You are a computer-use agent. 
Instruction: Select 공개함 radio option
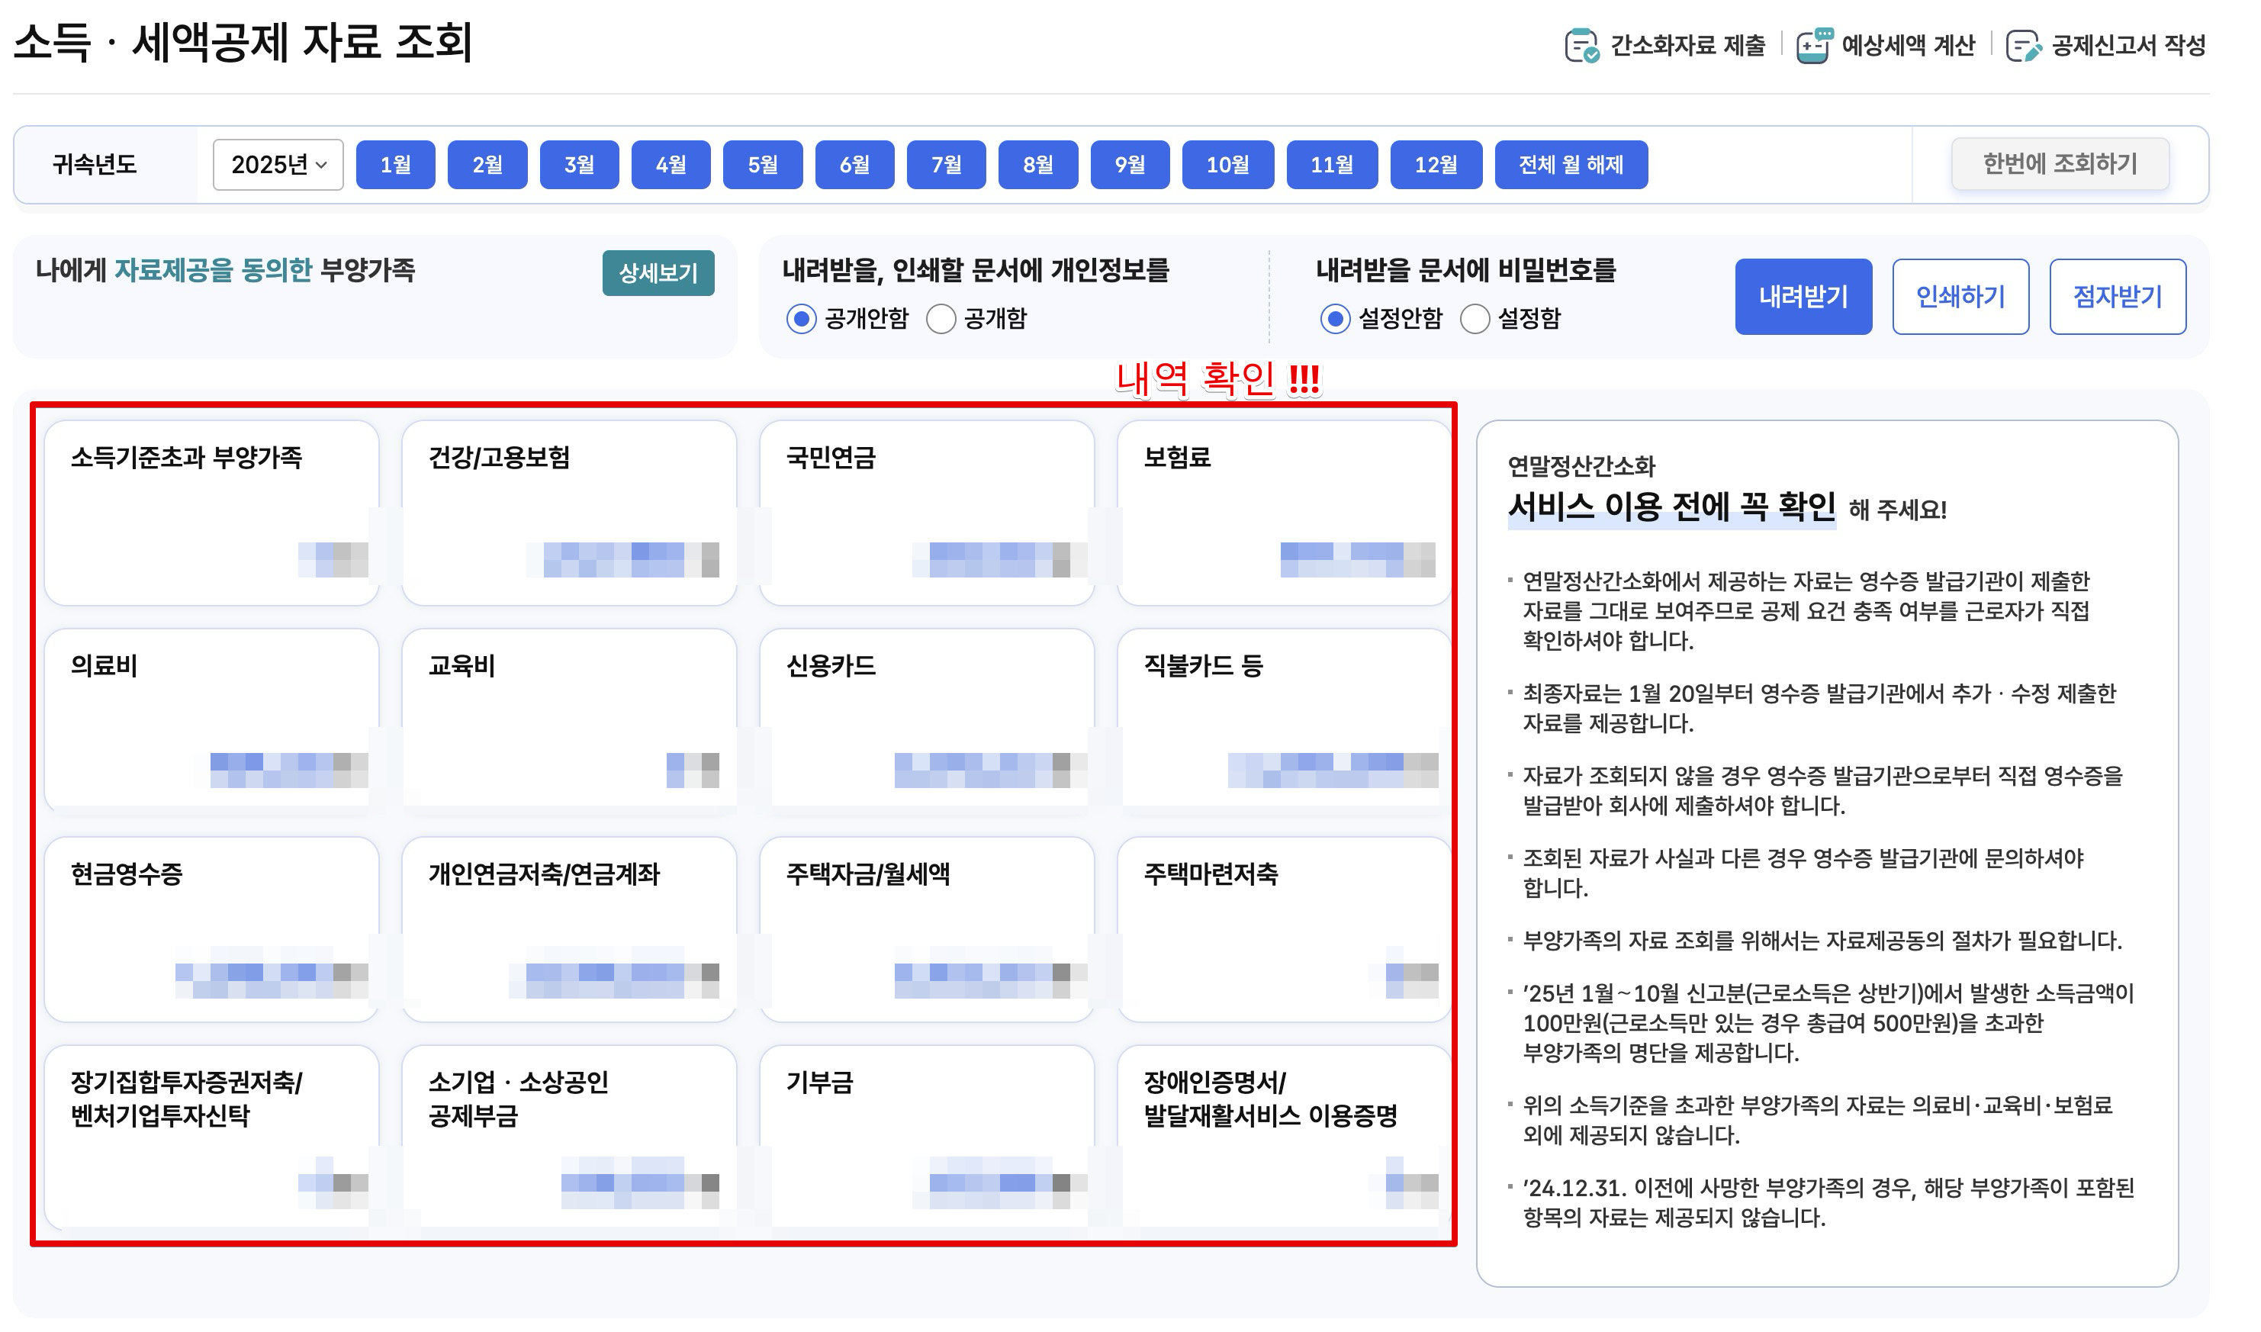[x=941, y=320]
